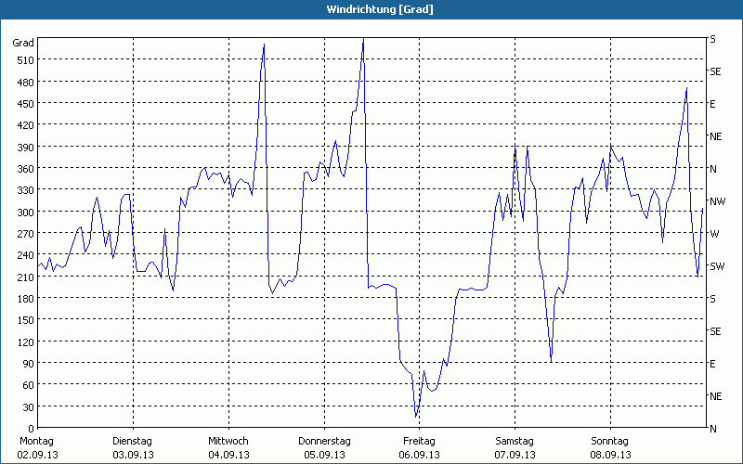Screen dimensions: 743x464
Task: Select the 'W' compass direction label
Action: [x=714, y=234]
